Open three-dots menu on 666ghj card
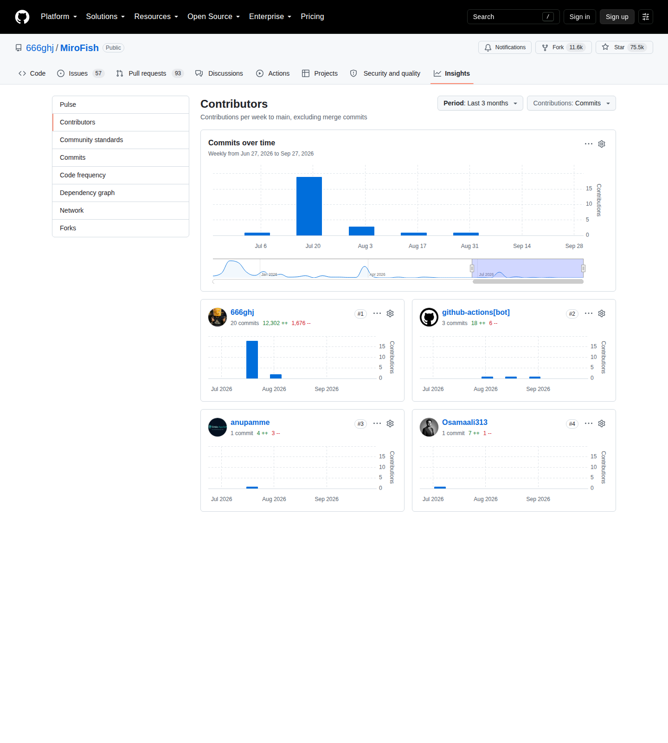This screenshot has height=743, width=668. (377, 313)
